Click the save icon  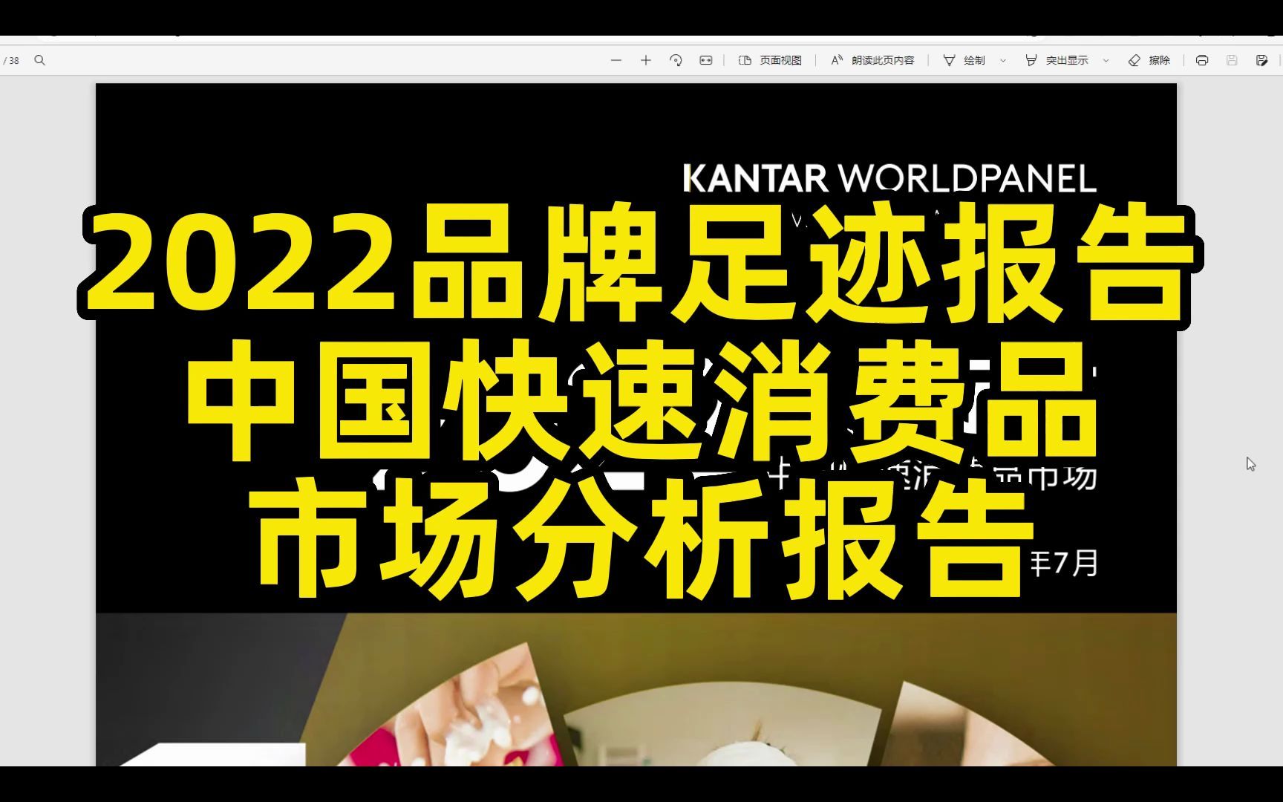click(1232, 60)
